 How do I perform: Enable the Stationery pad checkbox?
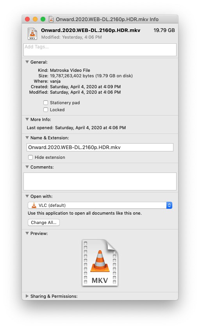coord(46,103)
